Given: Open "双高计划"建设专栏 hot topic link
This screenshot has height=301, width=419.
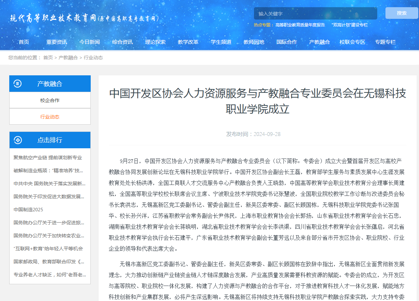Looking at the screenshot, I should click(350, 25).
